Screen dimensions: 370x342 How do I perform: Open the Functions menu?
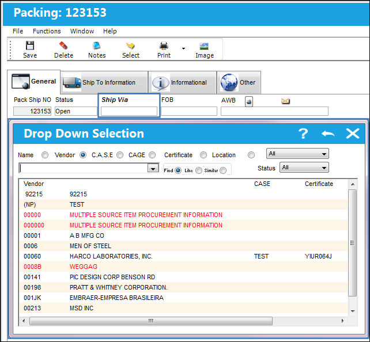click(x=47, y=31)
